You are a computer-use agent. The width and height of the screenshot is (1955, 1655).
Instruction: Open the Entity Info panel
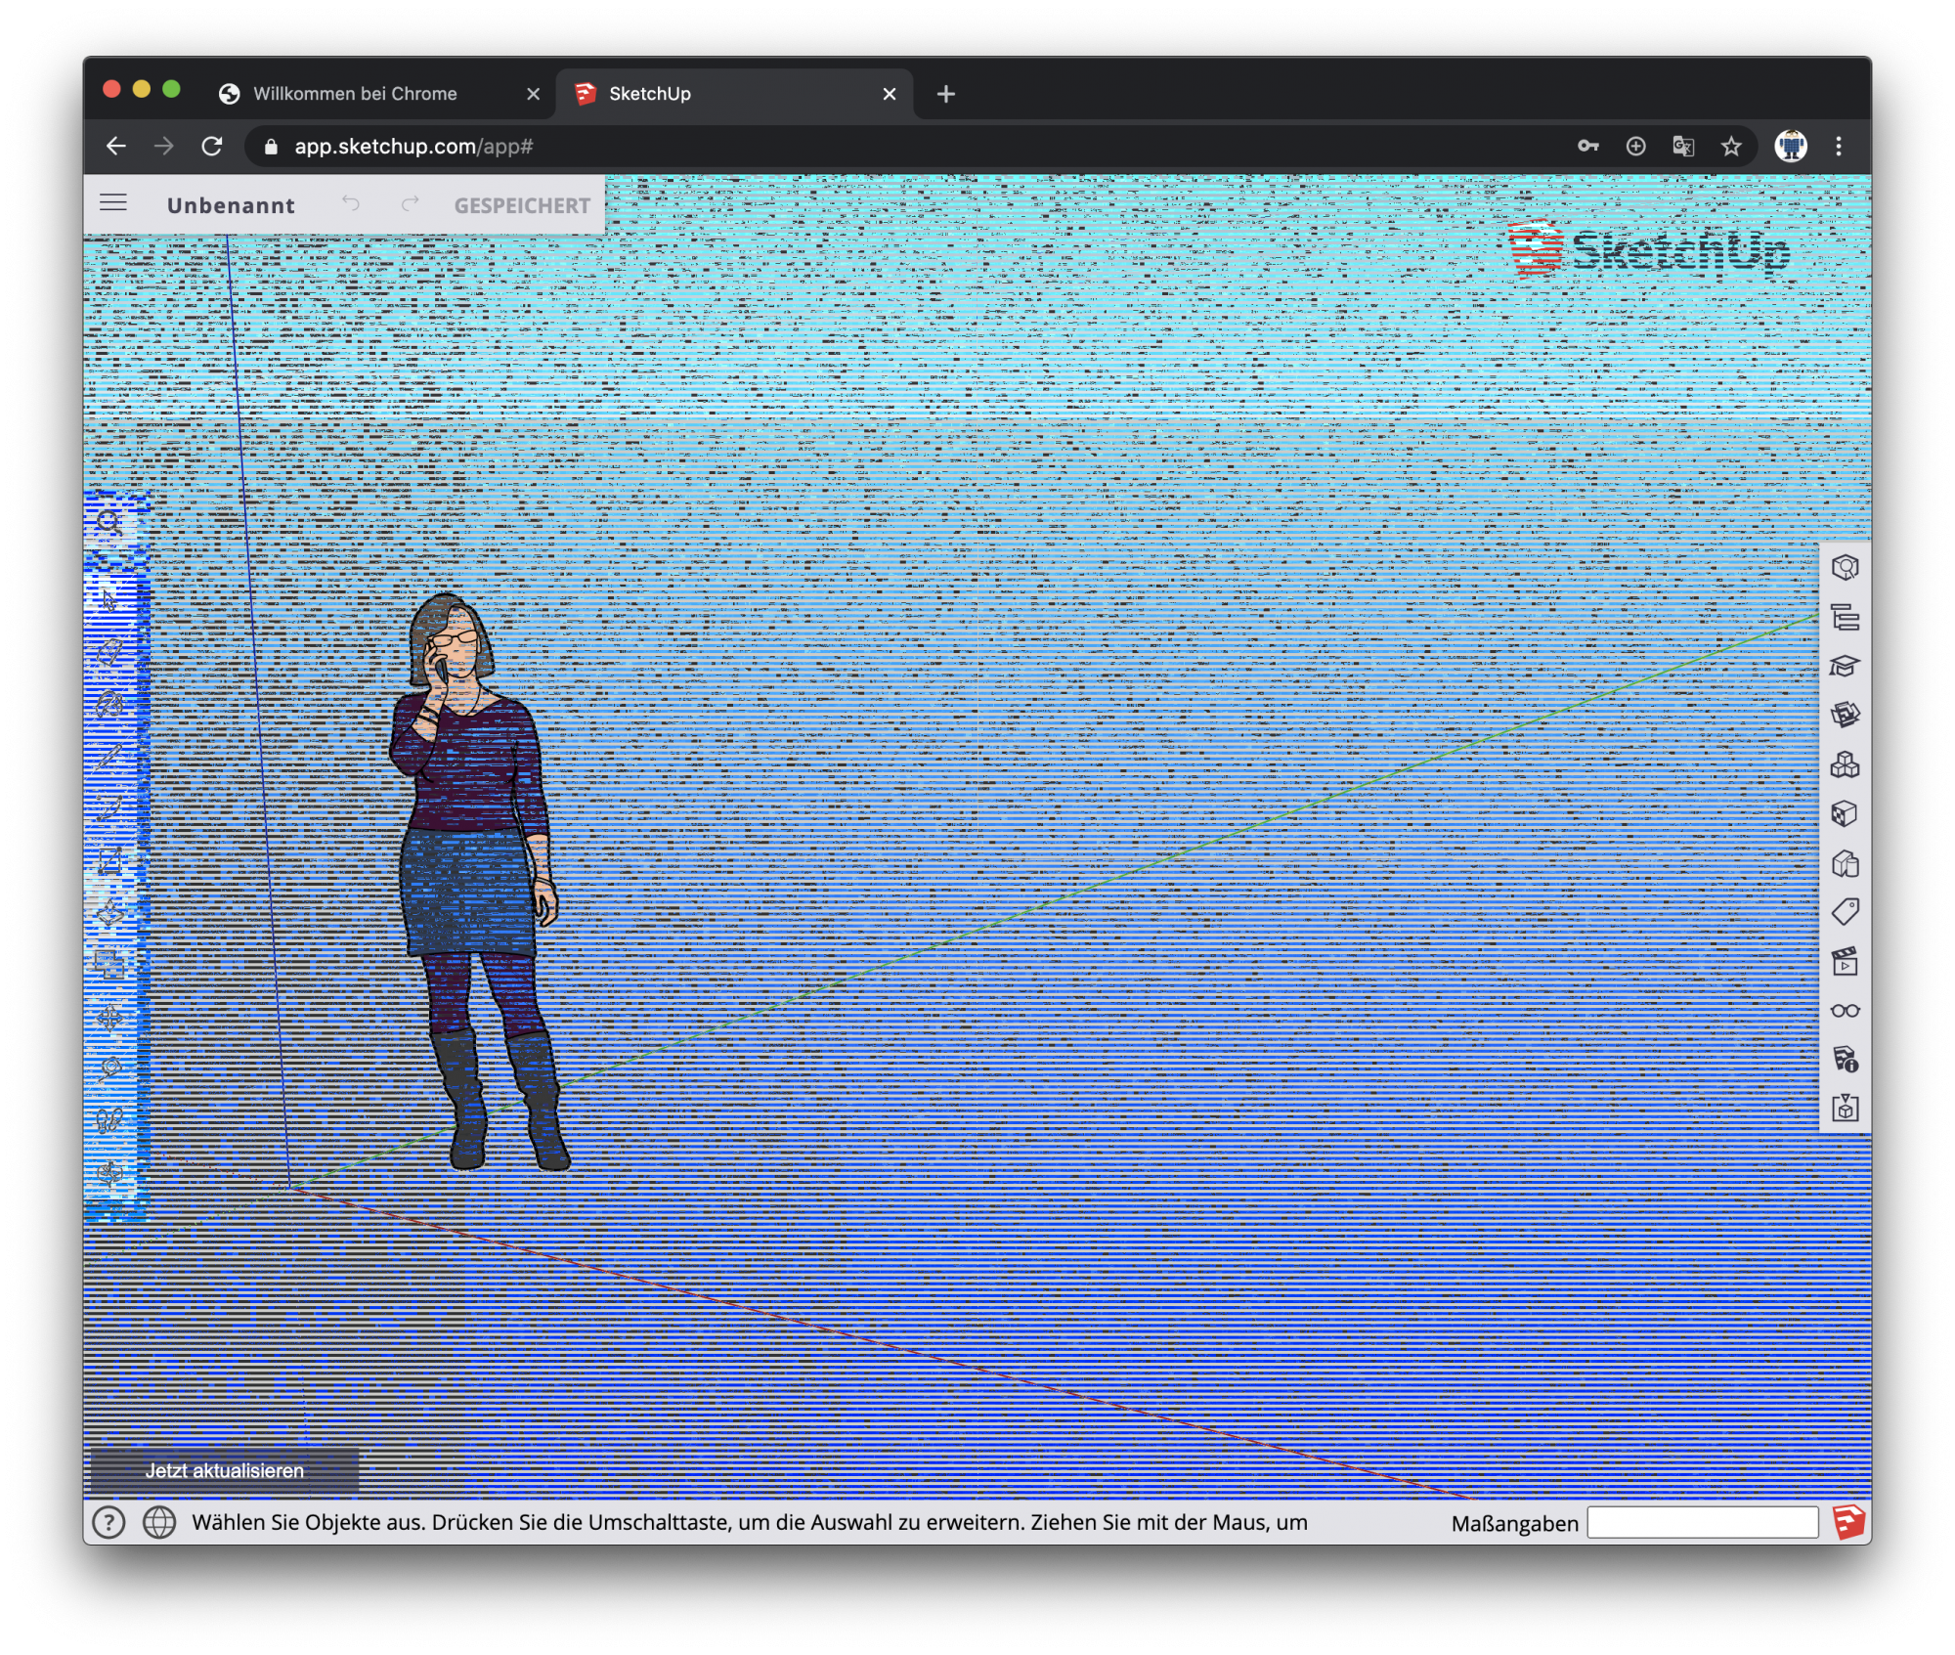[1845, 568]
